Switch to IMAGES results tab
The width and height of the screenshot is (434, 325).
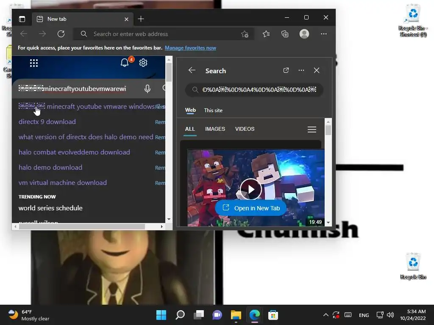(x=215, y=129)
